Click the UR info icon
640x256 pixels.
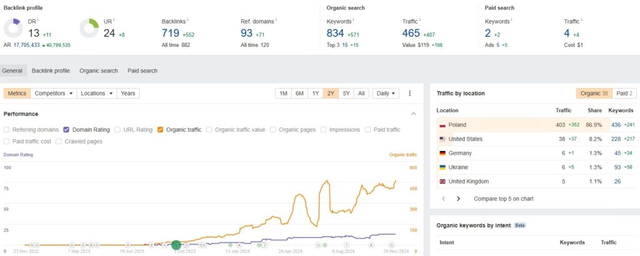coord(114,19)
